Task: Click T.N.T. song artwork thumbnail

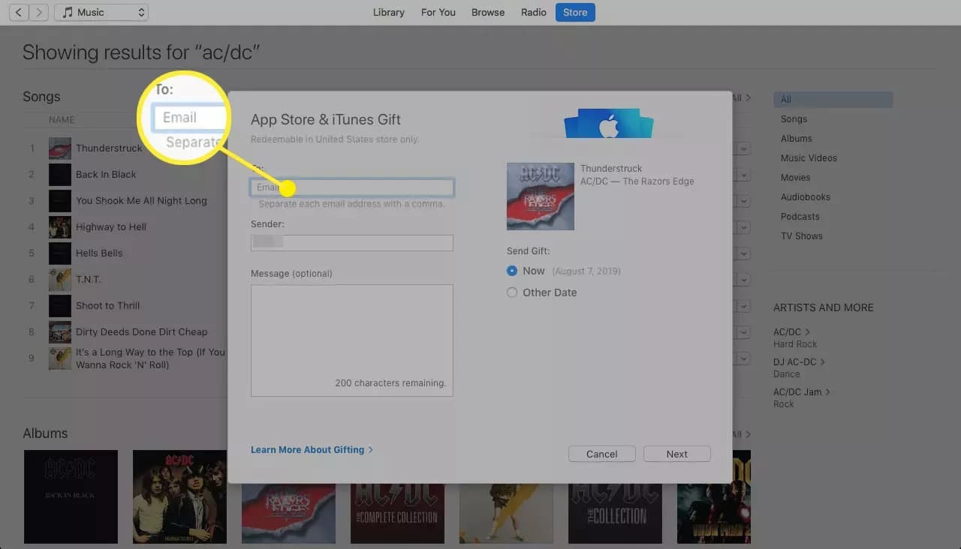Action: point(60,279)
